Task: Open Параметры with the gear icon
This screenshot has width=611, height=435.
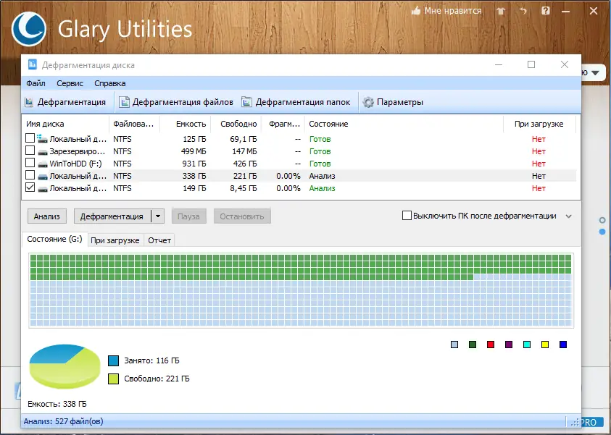Action: pos(393,102)
